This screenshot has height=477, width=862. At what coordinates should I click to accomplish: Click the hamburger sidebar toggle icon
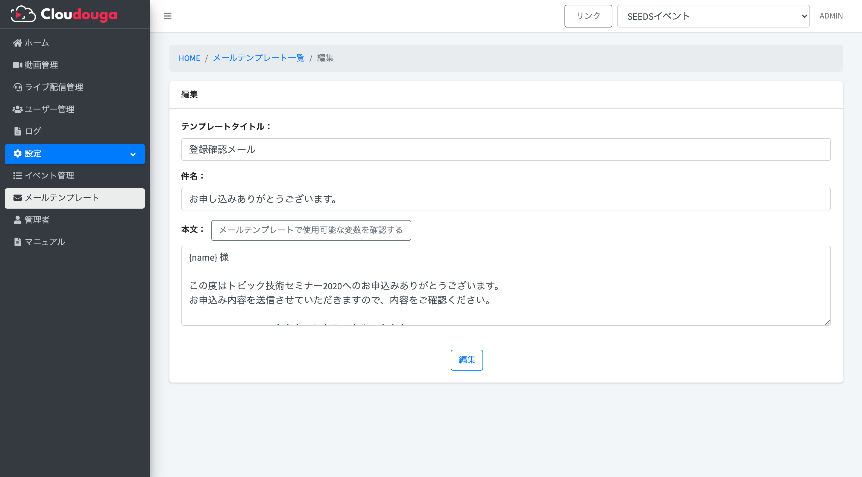167,16
